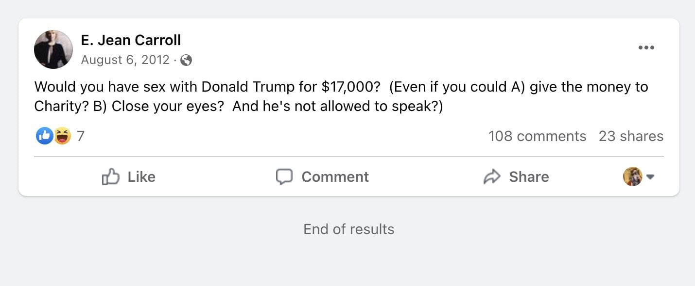Screen dimensions: 695x286
Task: Click E. Jean Carroll's profile picture
Action: pos(53,49)
